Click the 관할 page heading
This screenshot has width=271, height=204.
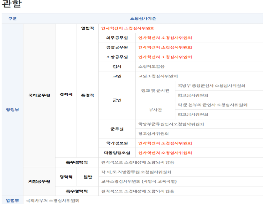[12, 4]
